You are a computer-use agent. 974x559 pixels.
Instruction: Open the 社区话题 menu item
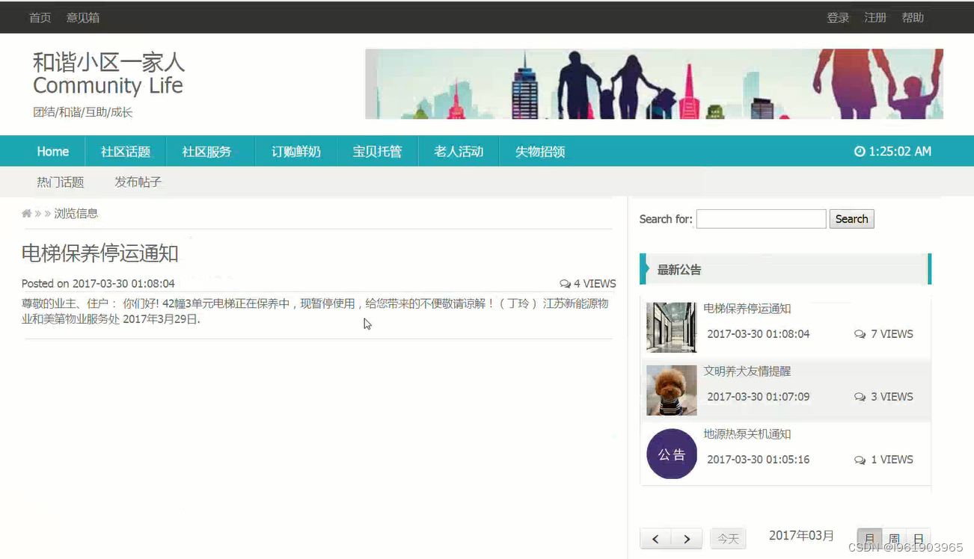click(x=126, y=152)
